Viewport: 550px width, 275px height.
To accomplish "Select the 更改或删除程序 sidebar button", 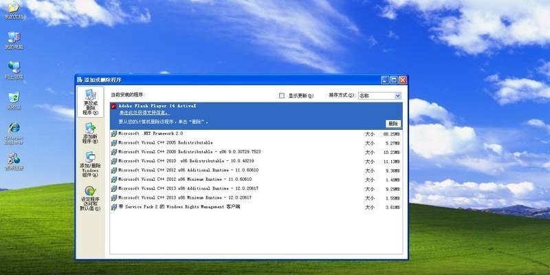I will point(91,102).
